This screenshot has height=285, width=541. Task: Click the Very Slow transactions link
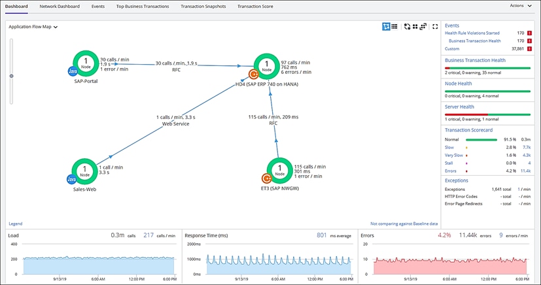(454, 156)
